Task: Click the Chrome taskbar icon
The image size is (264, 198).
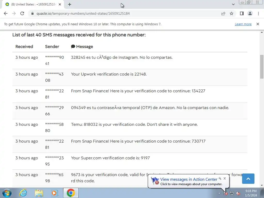Action: 71,193
